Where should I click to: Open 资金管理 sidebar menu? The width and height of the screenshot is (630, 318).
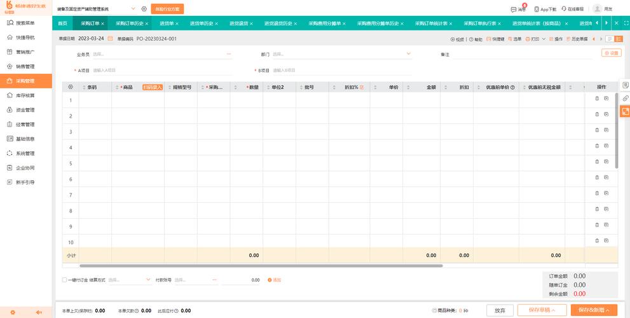coord(25,110)
